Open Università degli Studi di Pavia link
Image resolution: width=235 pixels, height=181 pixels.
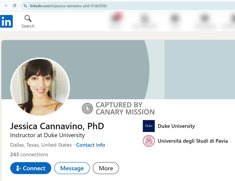tap(193, 141)
